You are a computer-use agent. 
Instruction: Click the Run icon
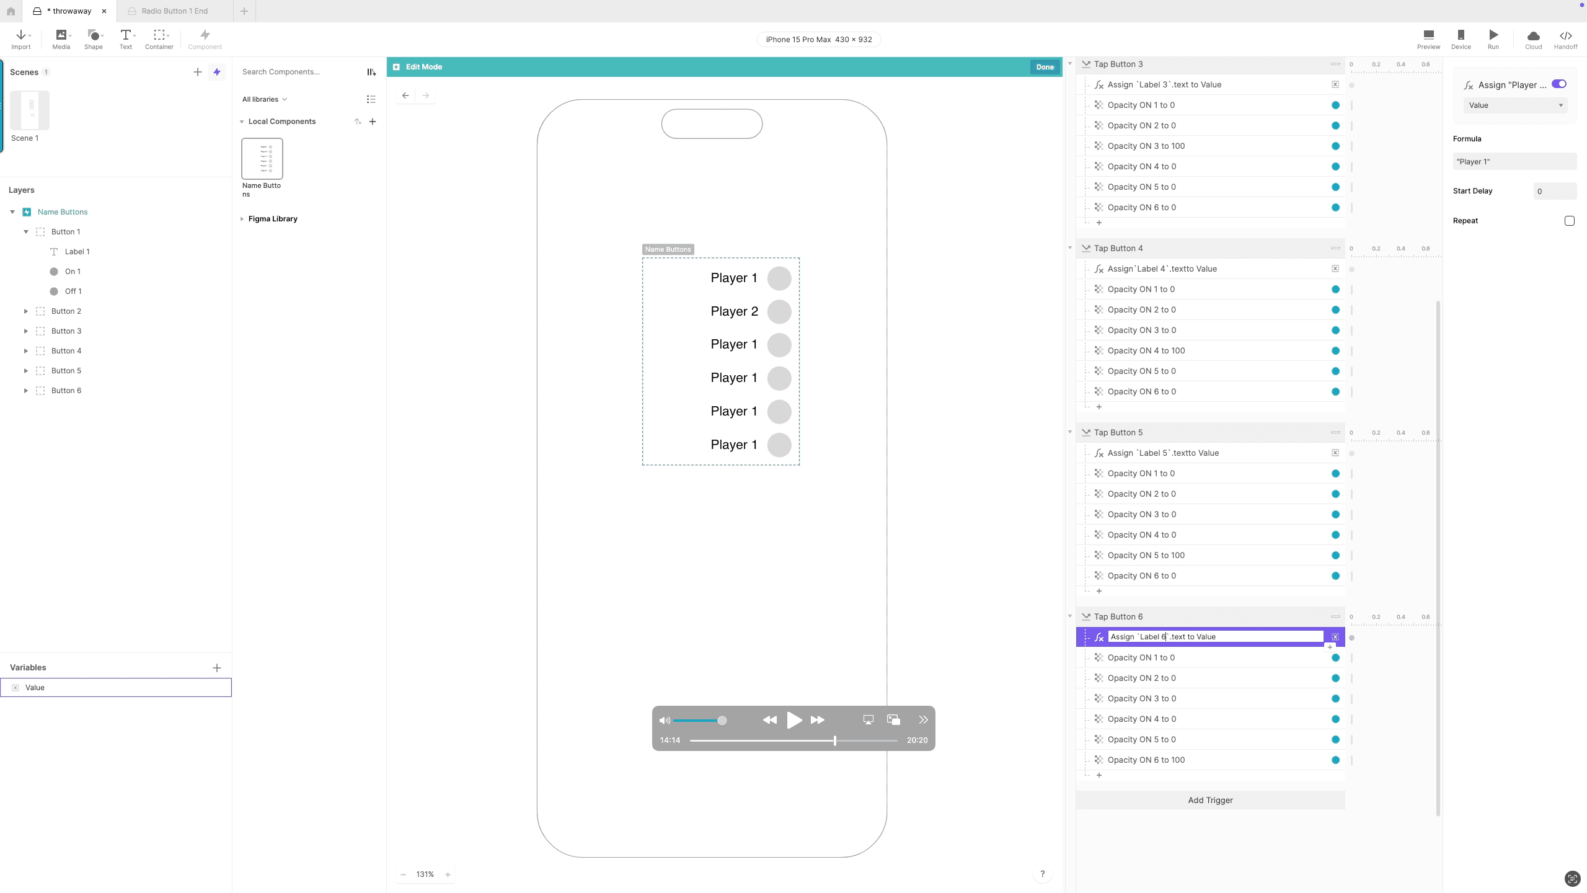point(1493,38)
